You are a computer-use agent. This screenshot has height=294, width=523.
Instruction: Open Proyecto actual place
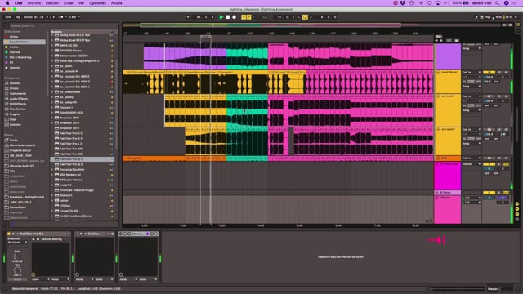point(20,150)
